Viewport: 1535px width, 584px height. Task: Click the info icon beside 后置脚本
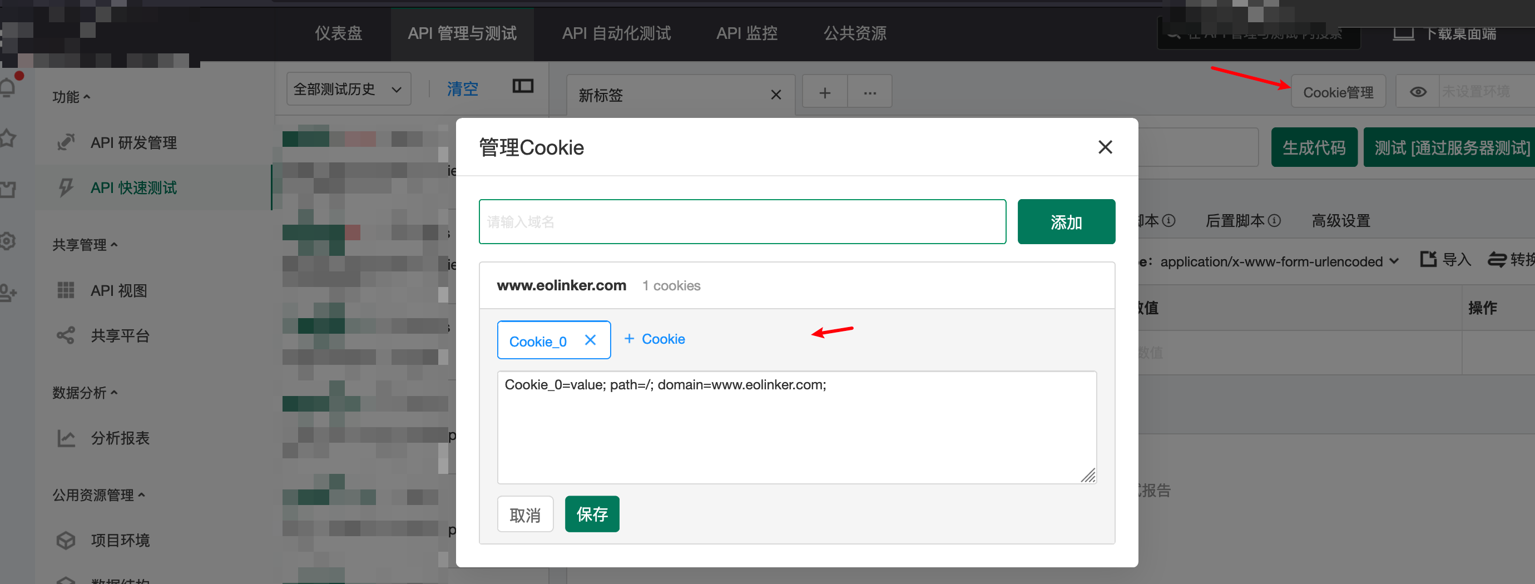coord(1275,220)
